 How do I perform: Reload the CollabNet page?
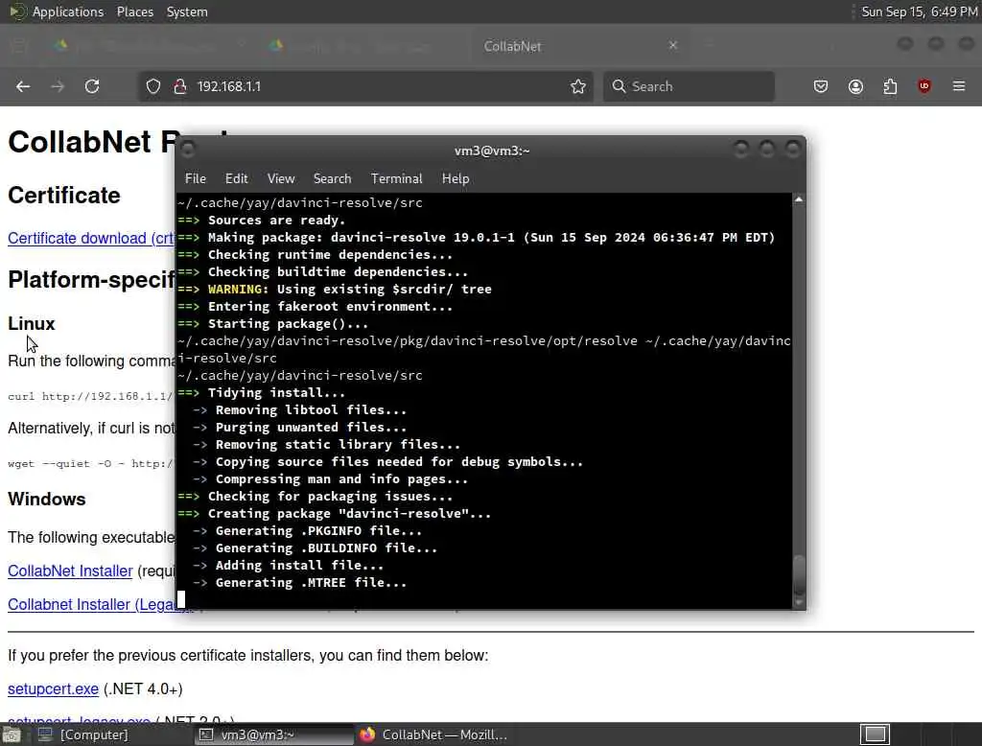[x=92, y=86]
